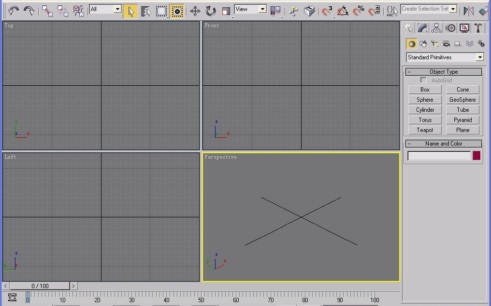The image size is (491, 306).
Task: Select the Lights category in Create panel
Action: pos(434,43)
